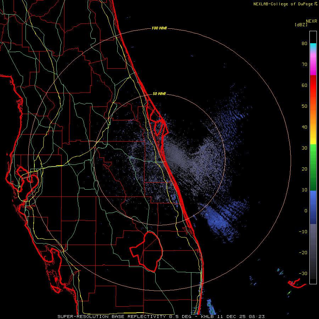Screen dimensions: 319x319
Task: Click the blue band on the color bar
Action: pos(313,207)
